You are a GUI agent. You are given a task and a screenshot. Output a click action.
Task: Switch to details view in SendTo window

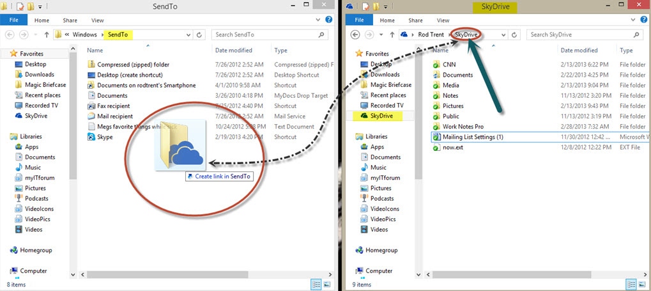[x=316, y=285]
